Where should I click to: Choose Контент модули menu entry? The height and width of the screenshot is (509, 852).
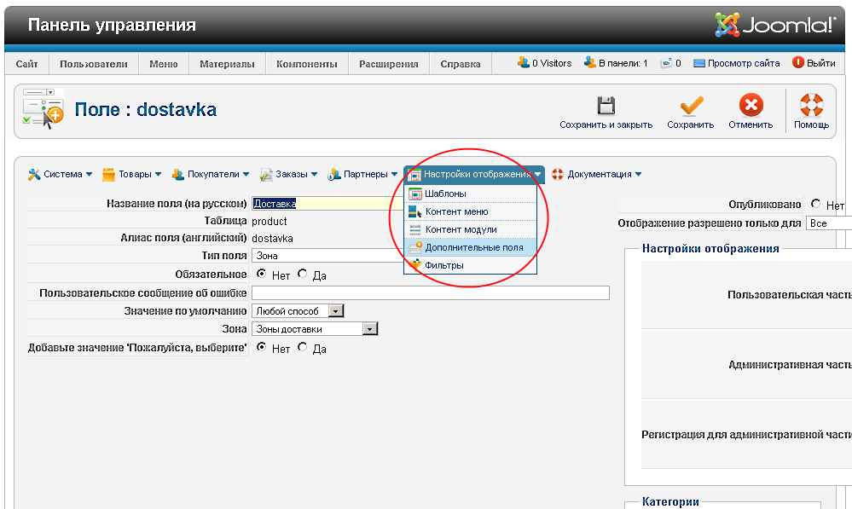[471, 230]
